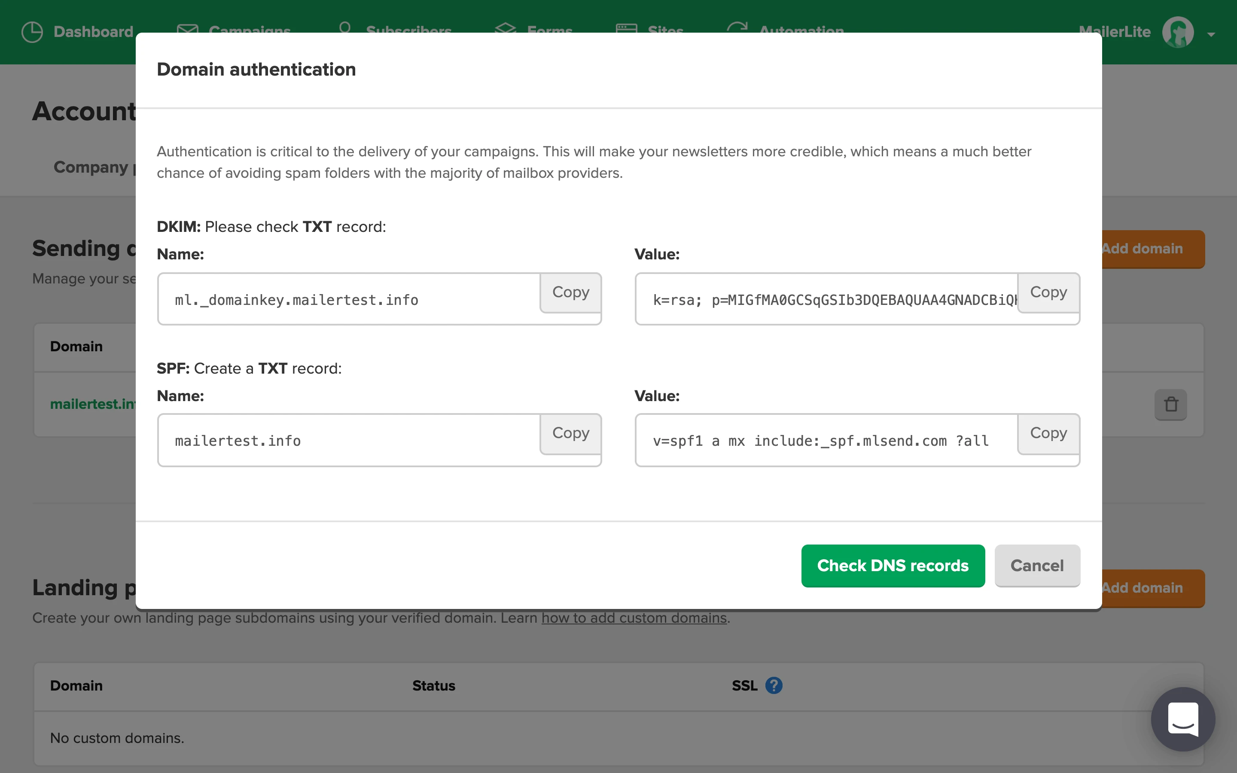The height and width of the screenshot is (773, 1237).
Task: Cancel the Domain authentication dialog
Action: 1036,566
